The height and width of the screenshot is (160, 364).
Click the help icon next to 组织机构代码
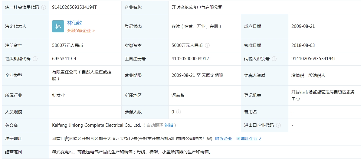[x=35, y=59]
